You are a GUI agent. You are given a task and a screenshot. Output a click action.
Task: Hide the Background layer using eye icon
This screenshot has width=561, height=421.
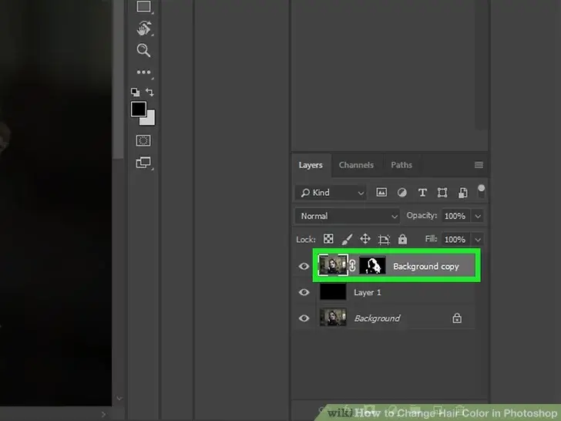(x=304, y=318)
